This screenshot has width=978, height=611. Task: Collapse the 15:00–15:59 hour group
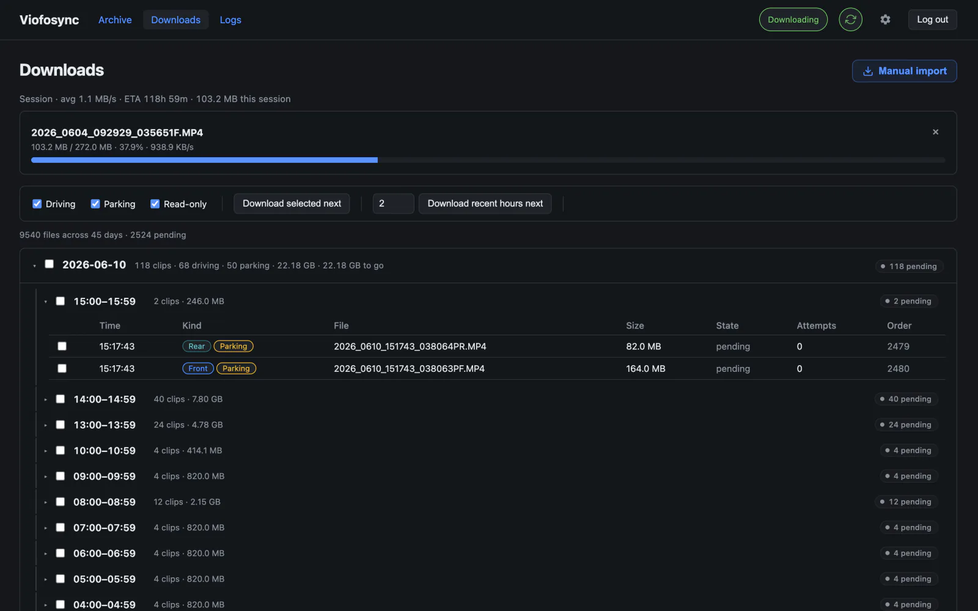[45, 302]
